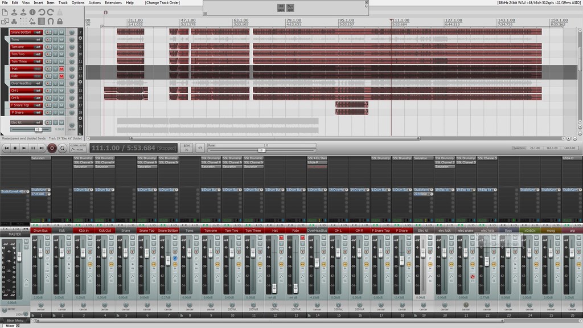Open the Extensions menu
The image size is (583, 328).
tap(113, 3)
